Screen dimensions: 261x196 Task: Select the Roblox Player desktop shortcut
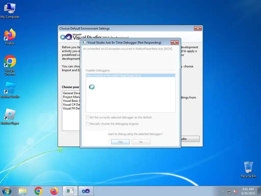(x=10, y=116)
